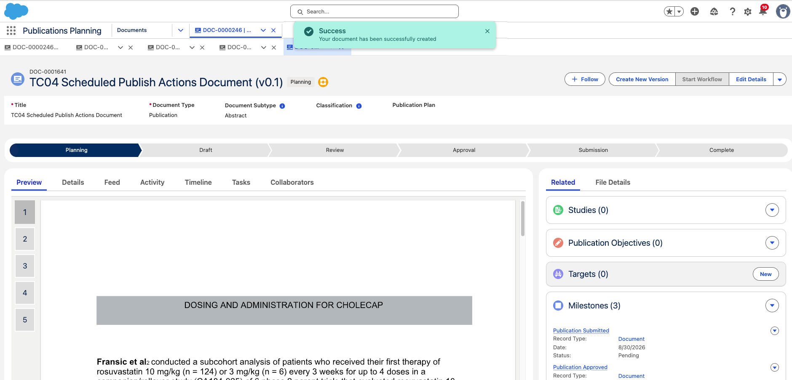
Task: Switch to the Tasks tab
Action: (241, 182)
